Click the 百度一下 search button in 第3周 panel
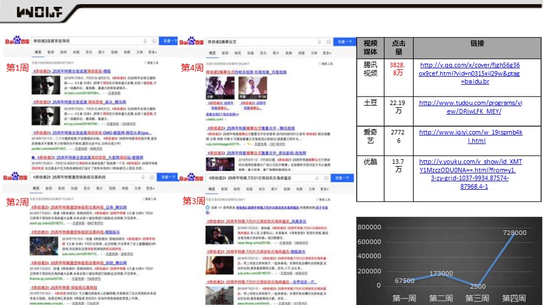Screen dimensions: 543x305 [342, 178]
